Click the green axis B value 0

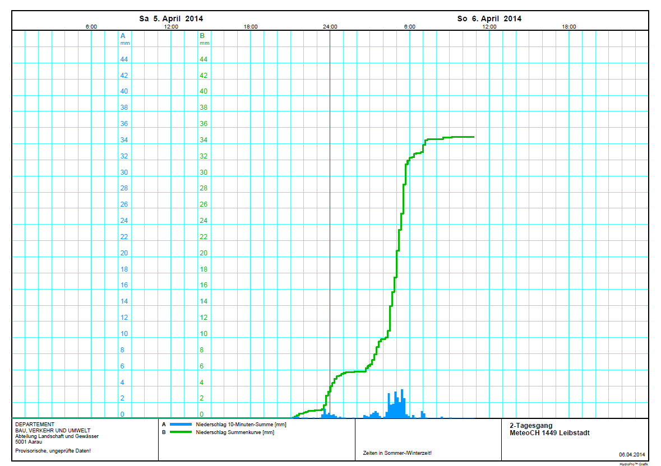[201, 414]
